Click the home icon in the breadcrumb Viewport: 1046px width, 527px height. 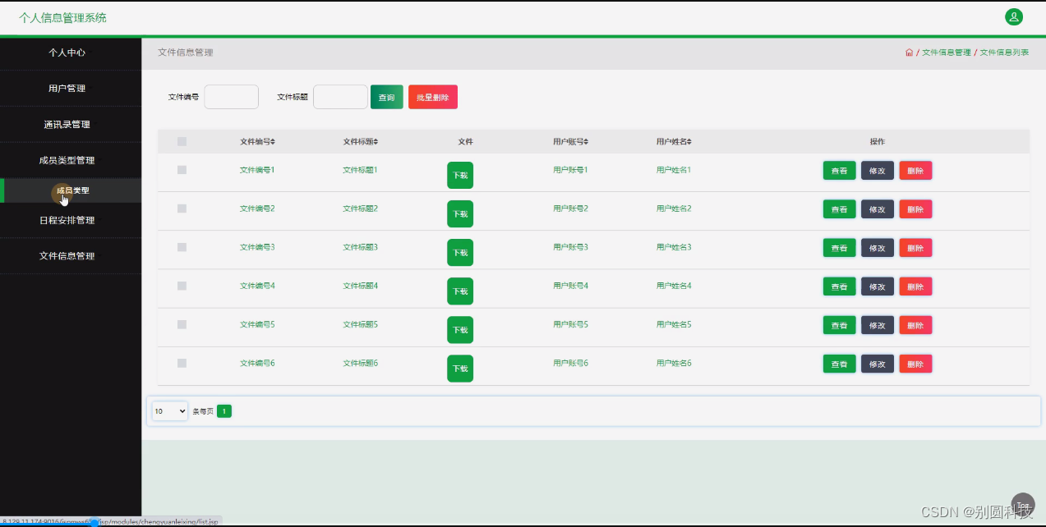coord(909,51)
